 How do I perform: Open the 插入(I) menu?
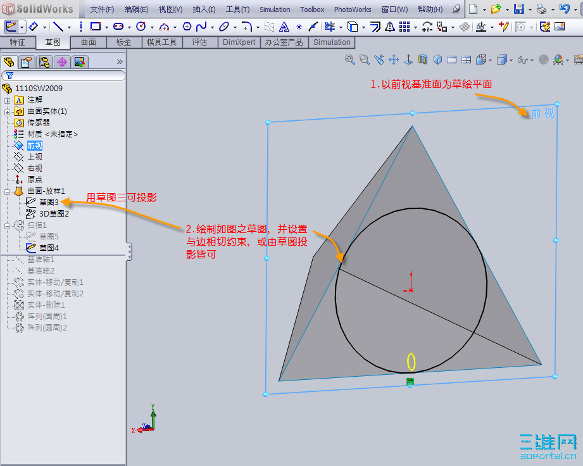point(204,9)
